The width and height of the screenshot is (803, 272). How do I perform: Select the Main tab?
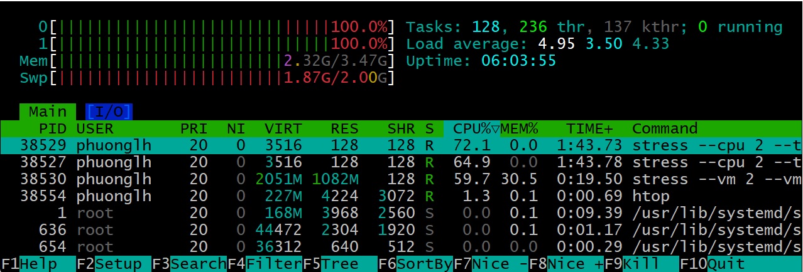48,112
